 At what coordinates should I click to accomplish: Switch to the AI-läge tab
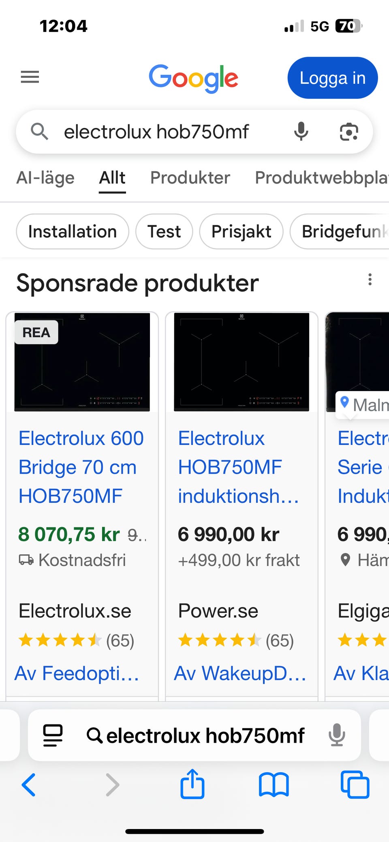click(x=45, y=178)
